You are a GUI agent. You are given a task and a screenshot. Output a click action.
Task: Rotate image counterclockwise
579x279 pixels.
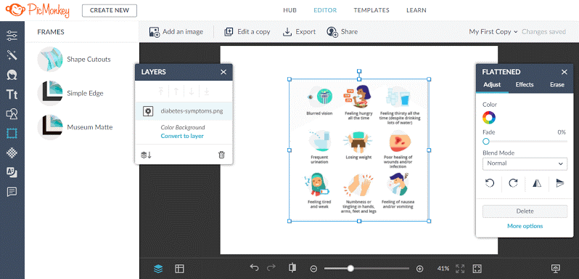pyautogui.click(x=490, y=183)
